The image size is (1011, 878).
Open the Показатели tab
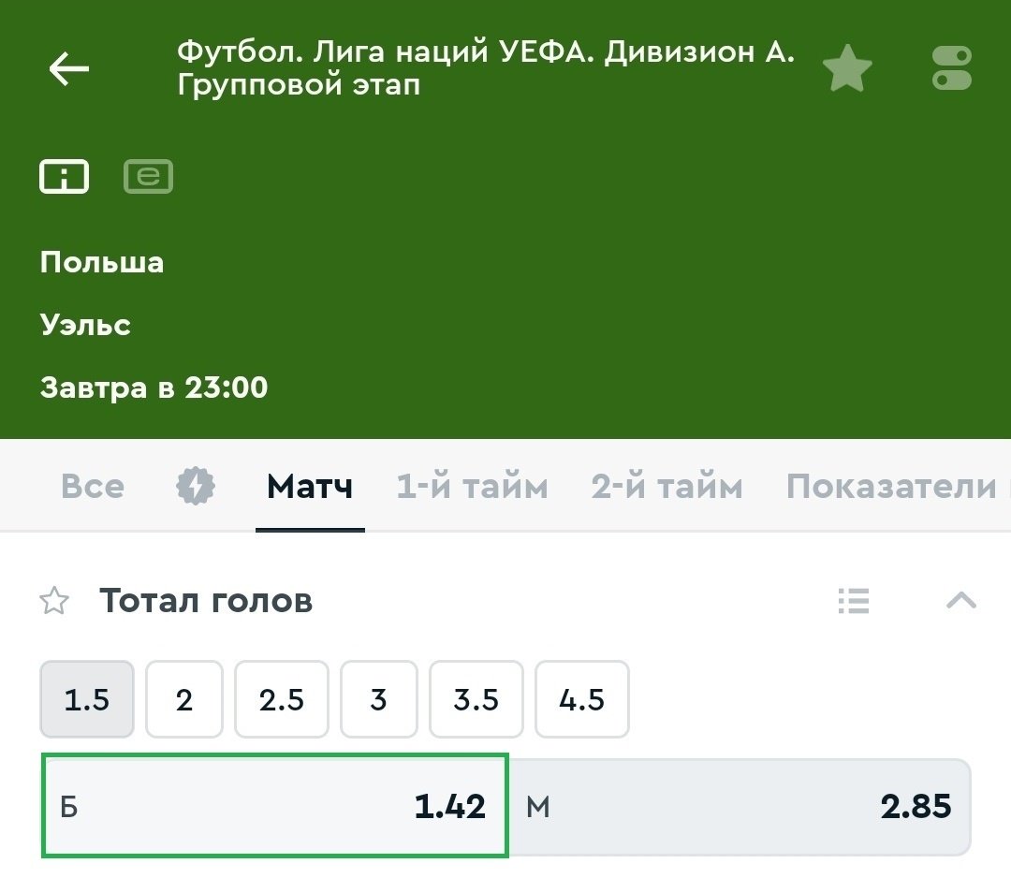coord(891,487)
